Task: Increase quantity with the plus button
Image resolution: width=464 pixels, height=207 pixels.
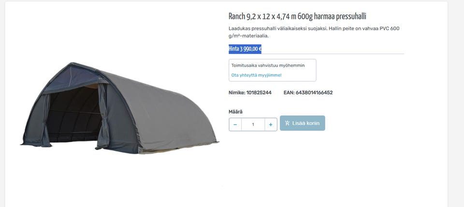Action: [x=271, y=124]
